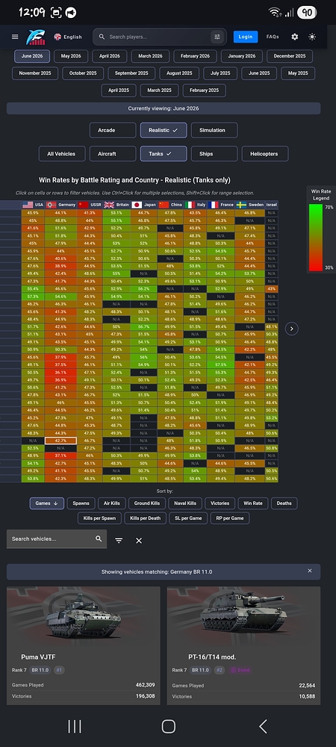Sort by SL per Game
Viewport: 336px width, 747px height.
[x=188, y=518]
